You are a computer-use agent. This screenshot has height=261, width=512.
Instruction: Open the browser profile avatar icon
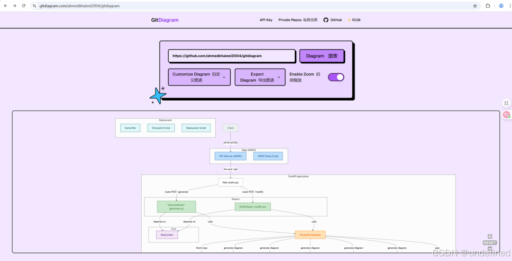click(x=501, y=6)
